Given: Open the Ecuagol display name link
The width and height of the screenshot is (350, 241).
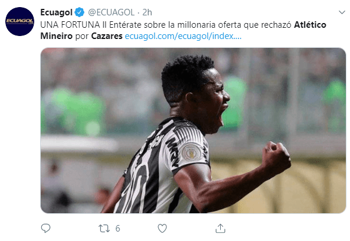Looking at the screenshot, I should pos(56,12).
